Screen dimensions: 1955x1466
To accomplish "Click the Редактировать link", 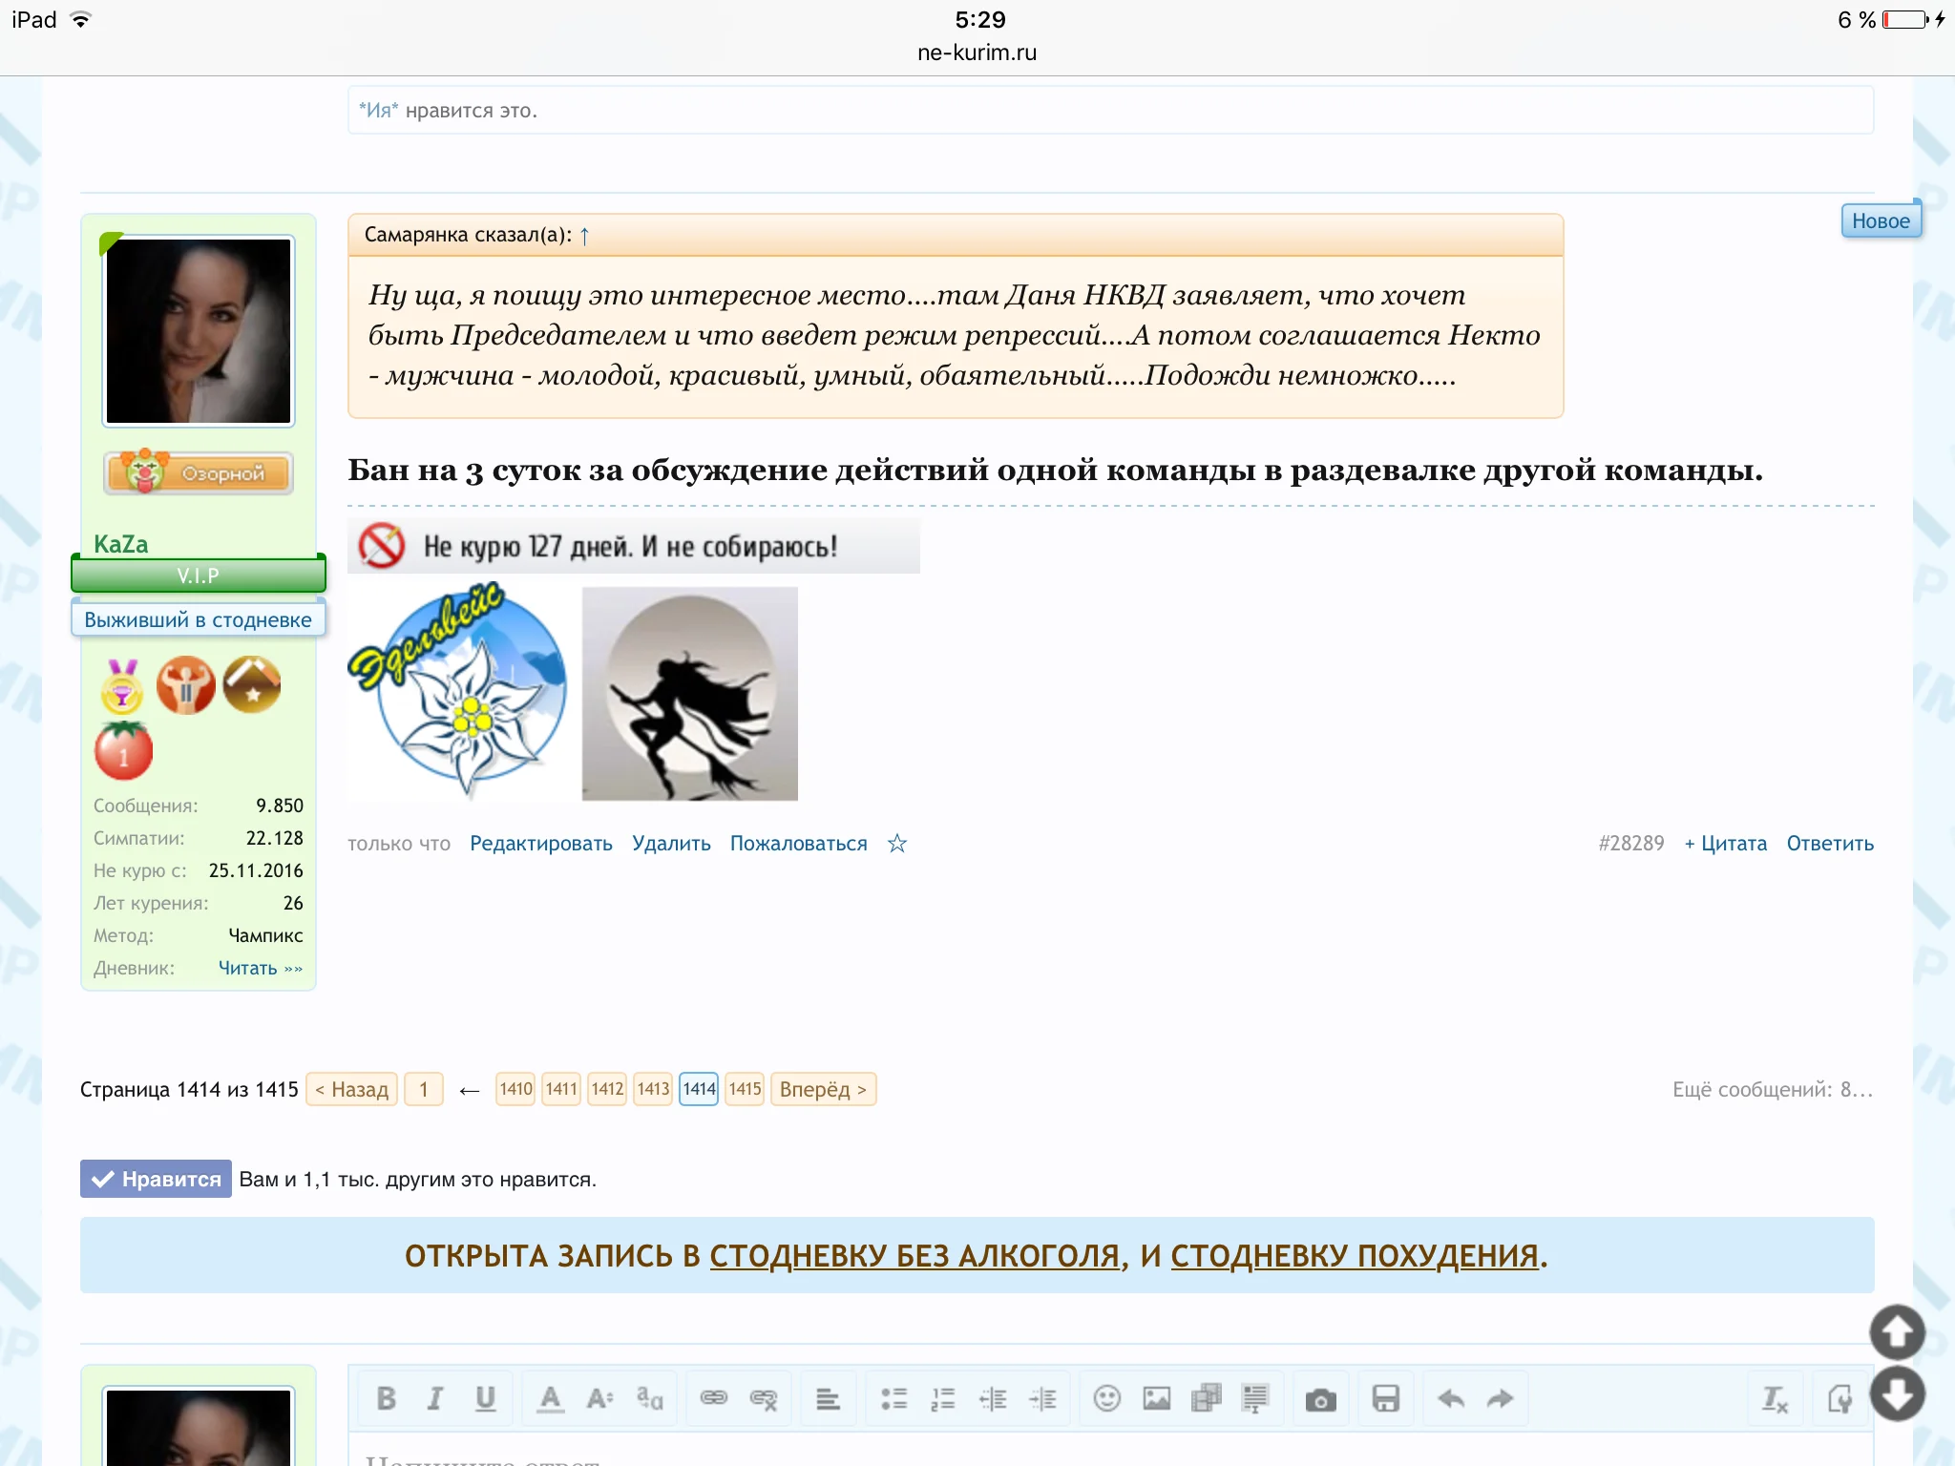I will pos(540,844).
